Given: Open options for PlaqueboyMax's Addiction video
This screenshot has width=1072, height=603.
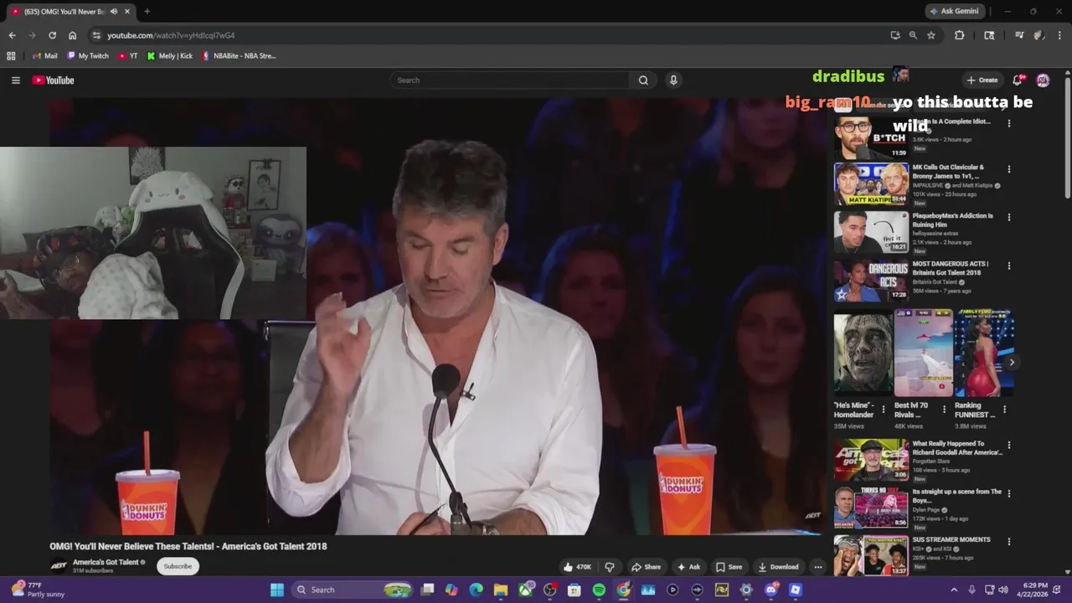Looking at the screenshot, I should click(1008, 217).
